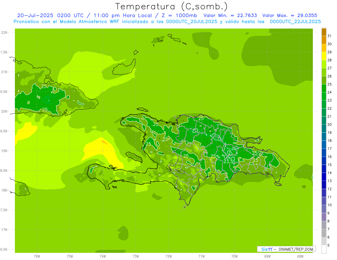This screenshot has height=260, width=337.
Task: Click the legend value "28"
Action: coord(329,60)
